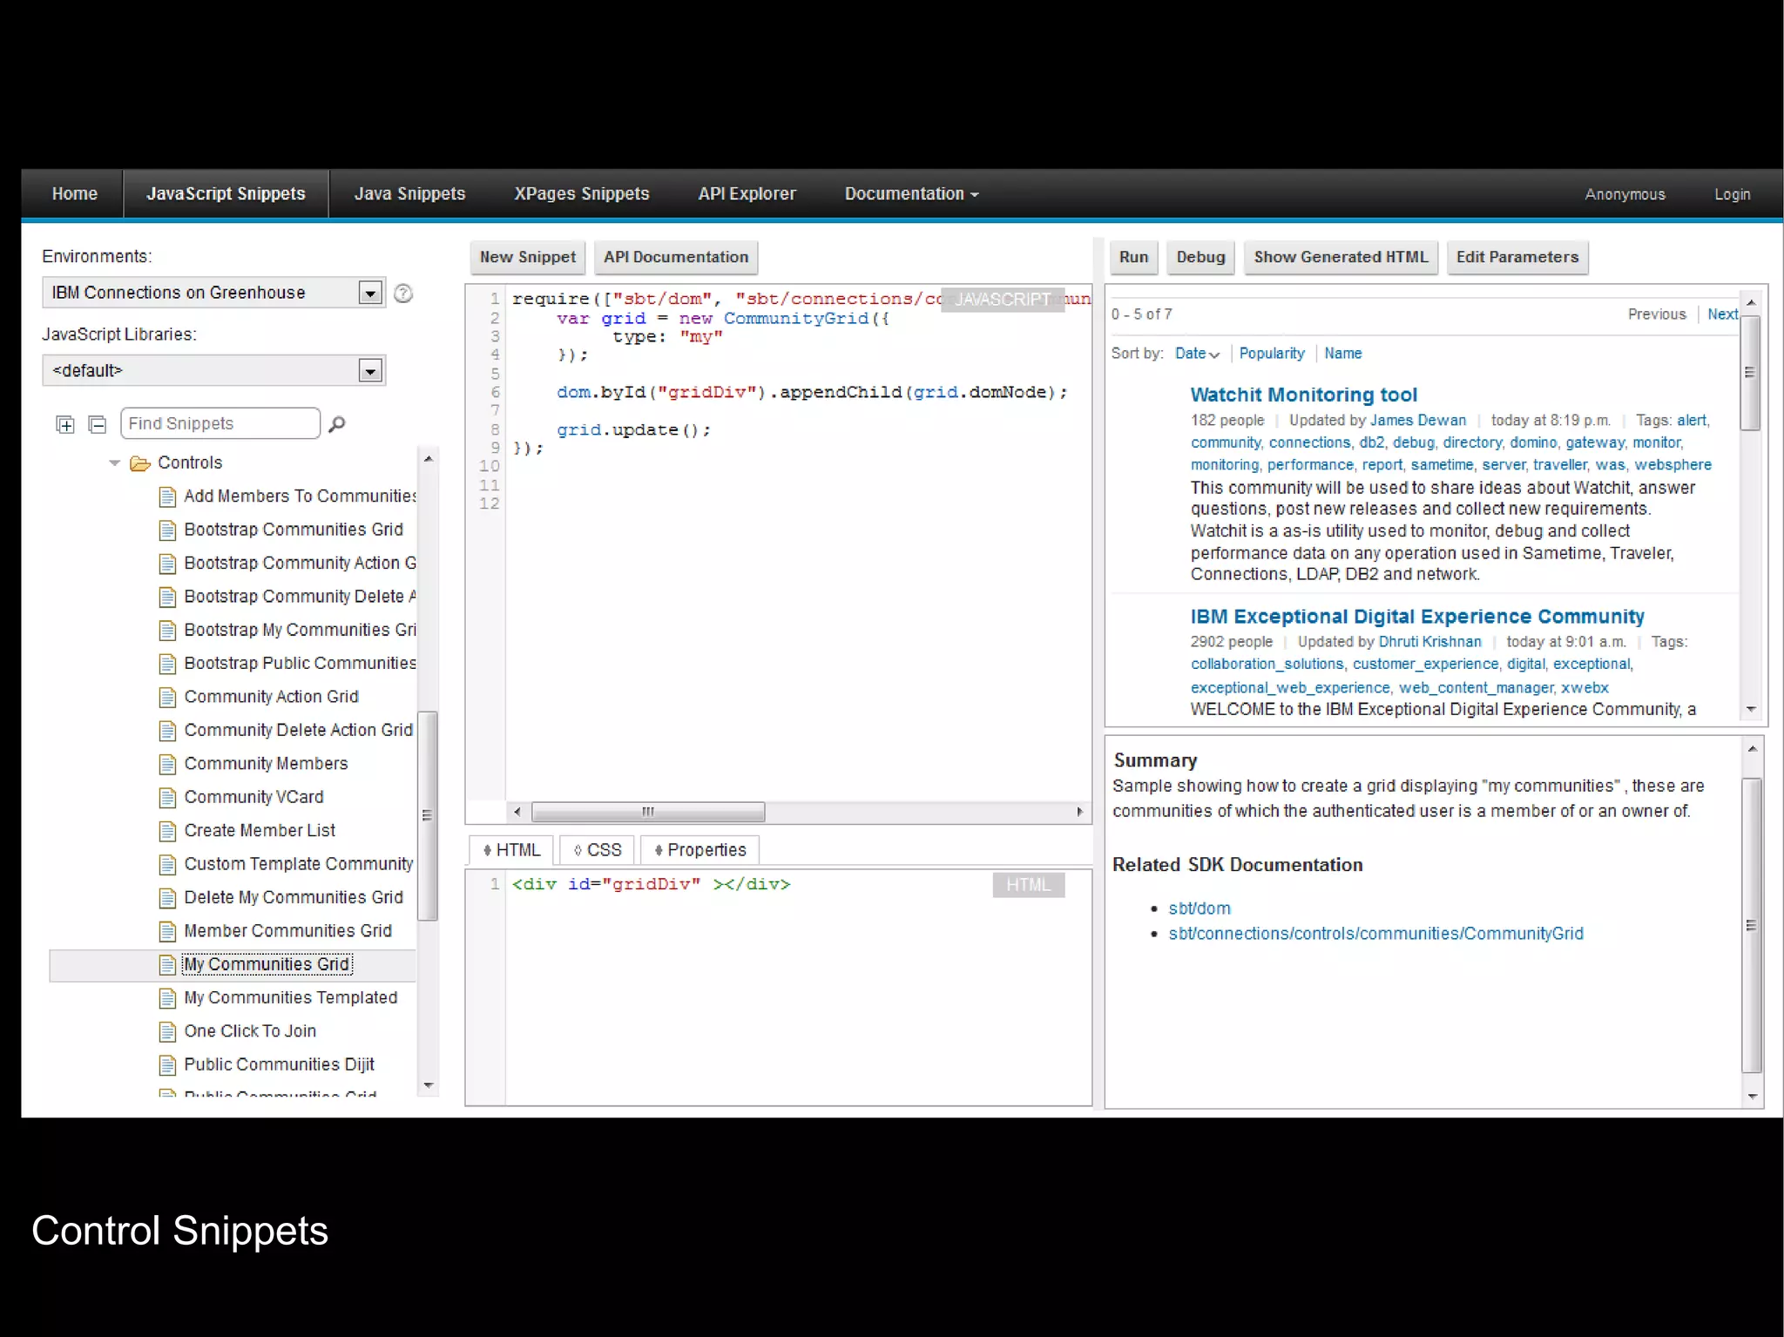Viewport: 1784px width, 1337px height.
Task: Click document icon for My Communities Grid
Action: (168, 965)
